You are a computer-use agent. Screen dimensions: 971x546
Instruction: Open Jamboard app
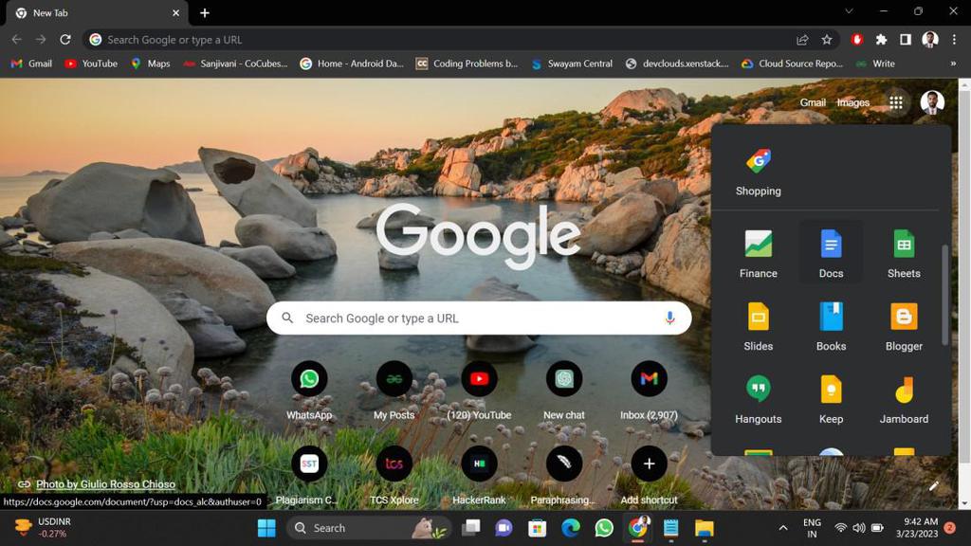(904, 400)
